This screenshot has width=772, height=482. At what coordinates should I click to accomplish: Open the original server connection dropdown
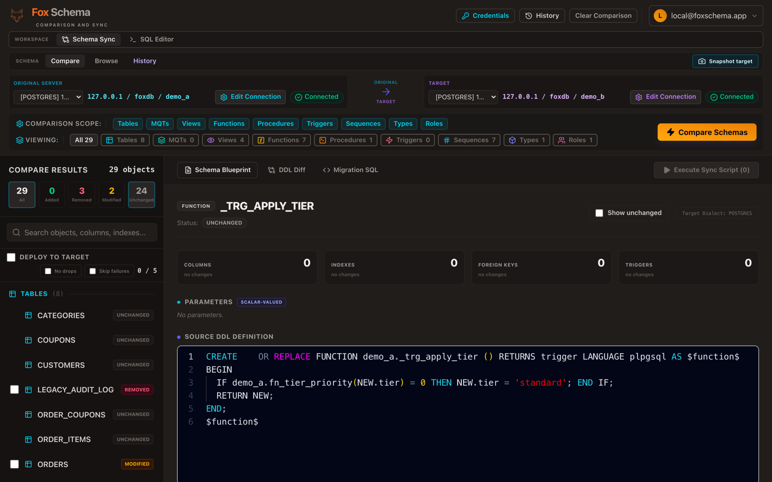coord(48,97)
